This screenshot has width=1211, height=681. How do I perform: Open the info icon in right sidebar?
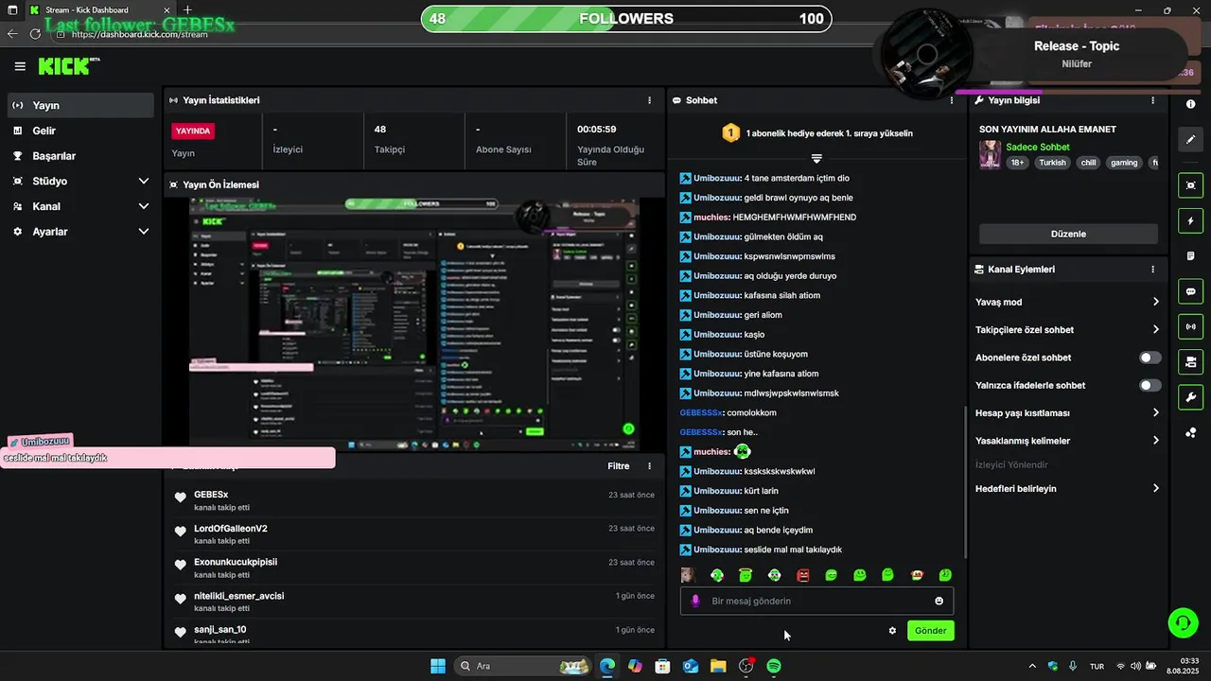click(x=1190, y=104)
